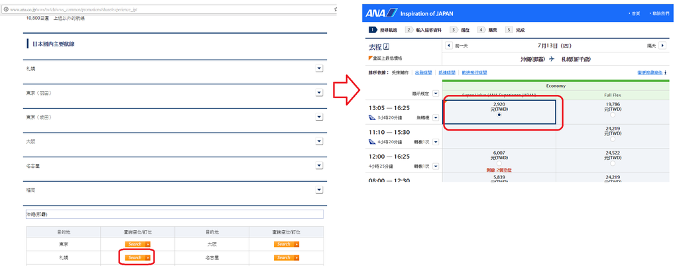Click ANA airline icon on 11:10 flight
This screenshot has width=679, height=266.
(372, 142)
